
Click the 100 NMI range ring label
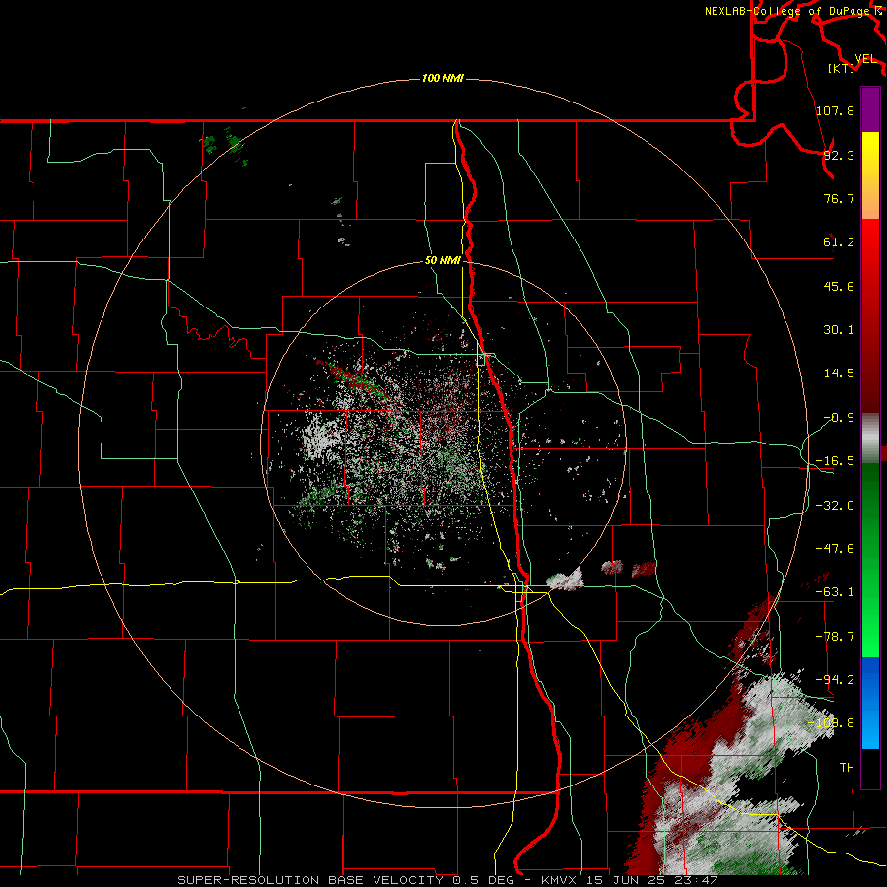pyautogui.click(x=443, y=78)
